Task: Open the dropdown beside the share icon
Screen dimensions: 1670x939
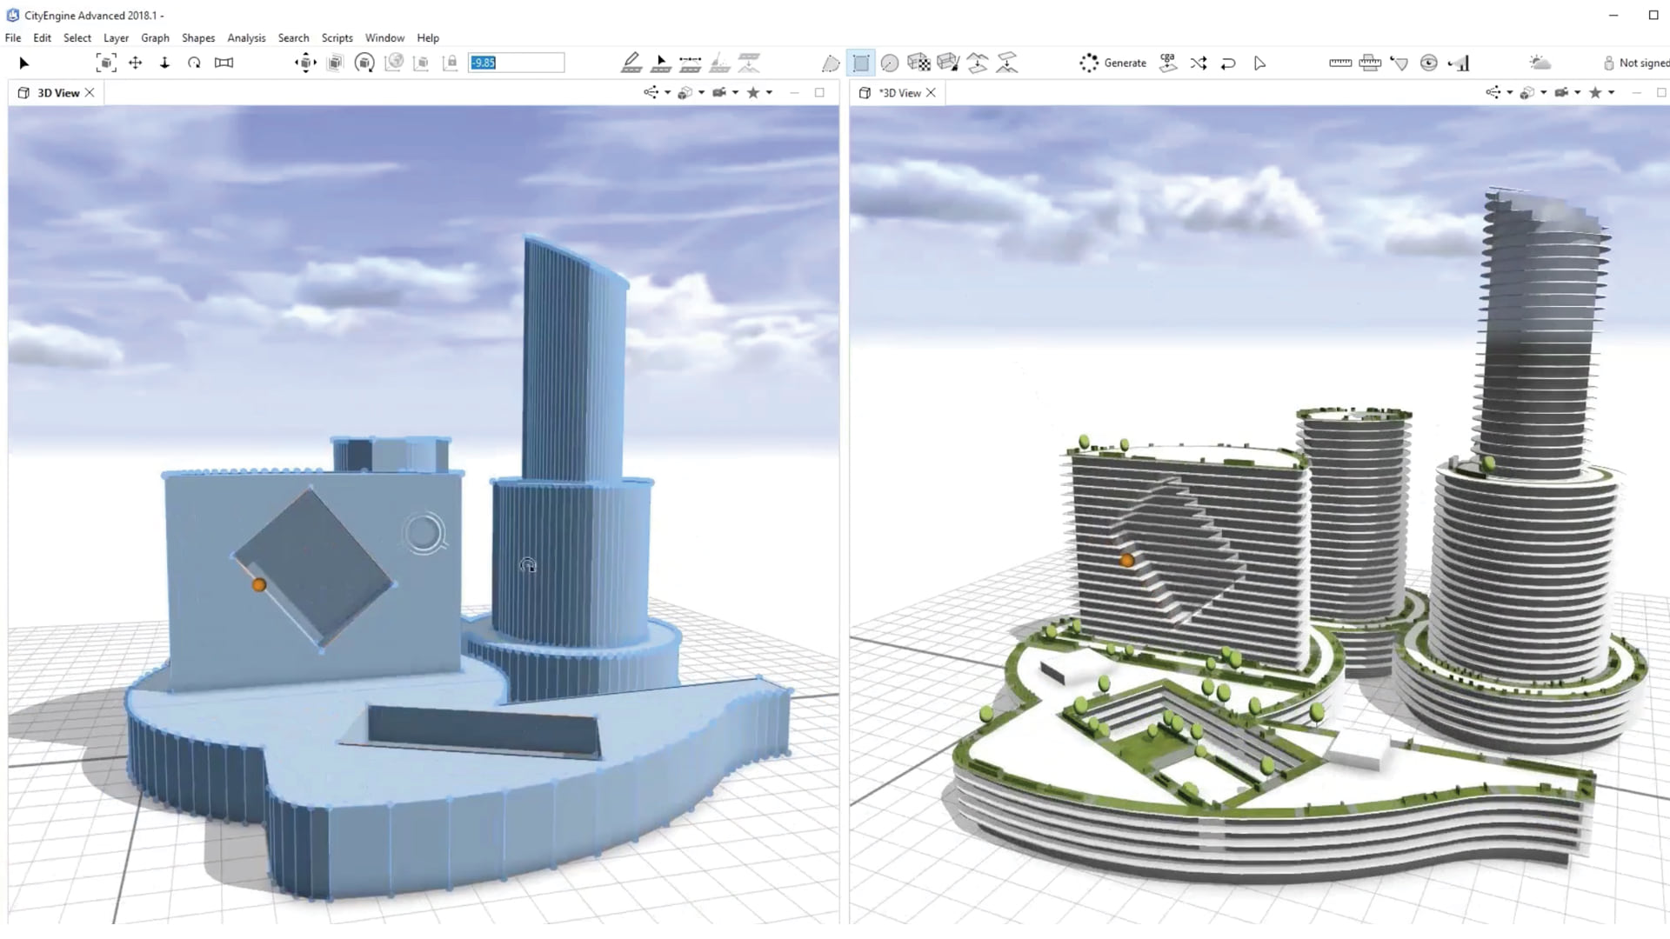Action: [666, 92]
